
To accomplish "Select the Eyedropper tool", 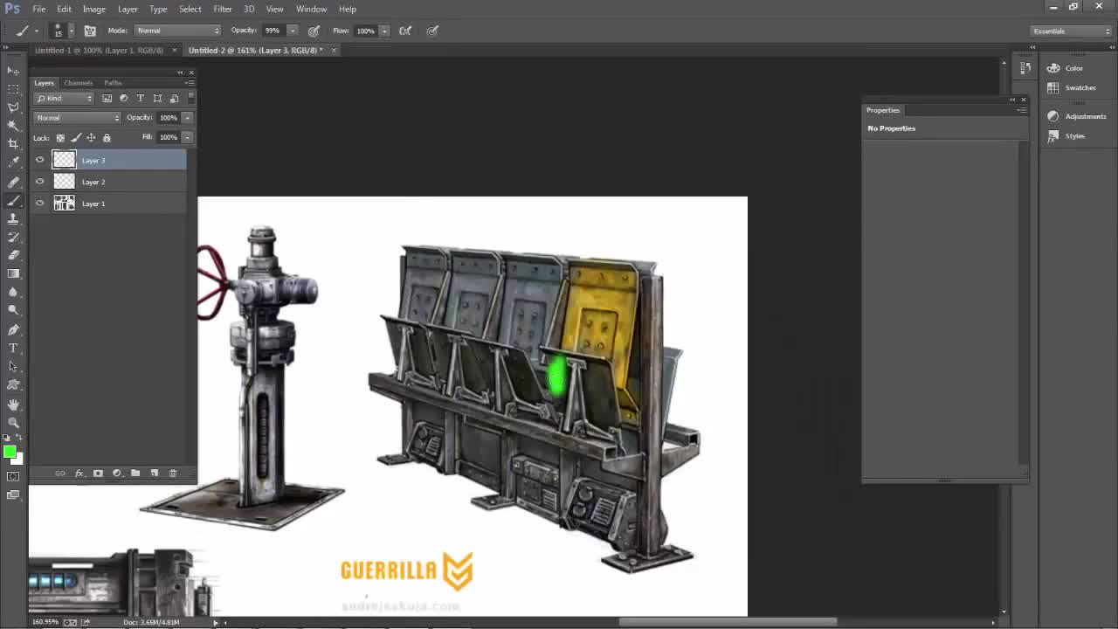I will point(13,162).
